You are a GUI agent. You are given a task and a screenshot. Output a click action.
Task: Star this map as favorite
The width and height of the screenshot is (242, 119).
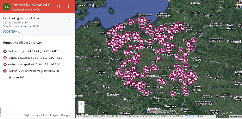[70, 19]
